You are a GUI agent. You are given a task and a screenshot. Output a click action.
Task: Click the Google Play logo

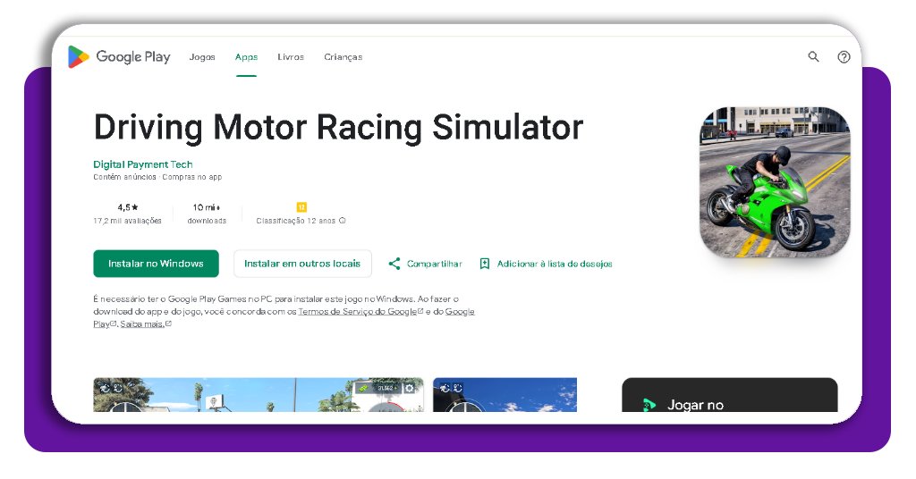[119, 56]
